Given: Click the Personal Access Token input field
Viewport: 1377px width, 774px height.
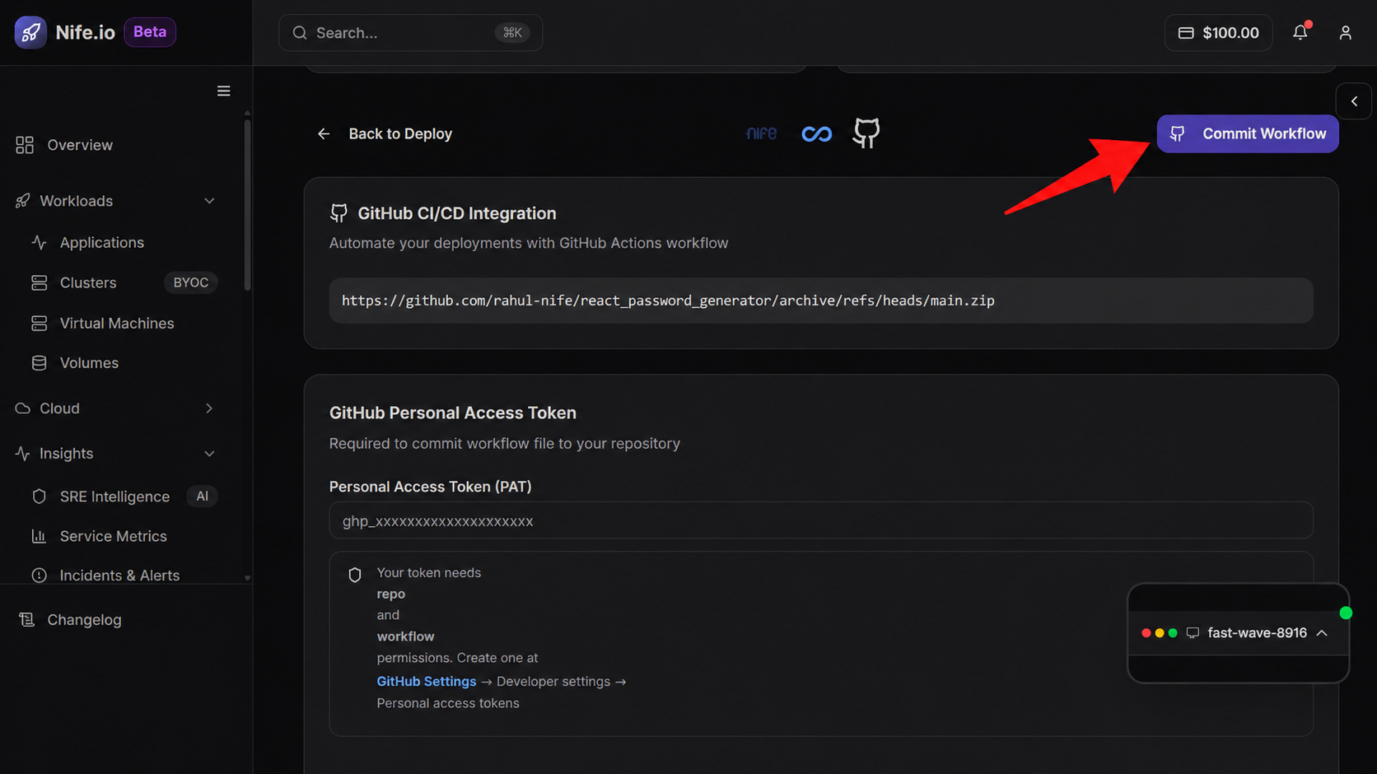Looking at the screenshot, I should tap(820, 520).
